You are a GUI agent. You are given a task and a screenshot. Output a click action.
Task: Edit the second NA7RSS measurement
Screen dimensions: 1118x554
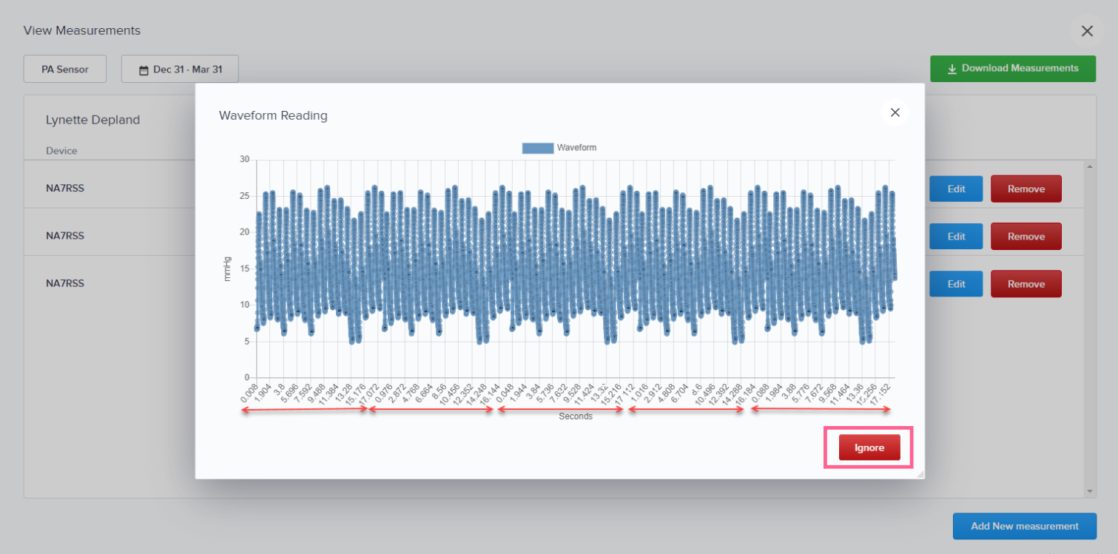955,236
